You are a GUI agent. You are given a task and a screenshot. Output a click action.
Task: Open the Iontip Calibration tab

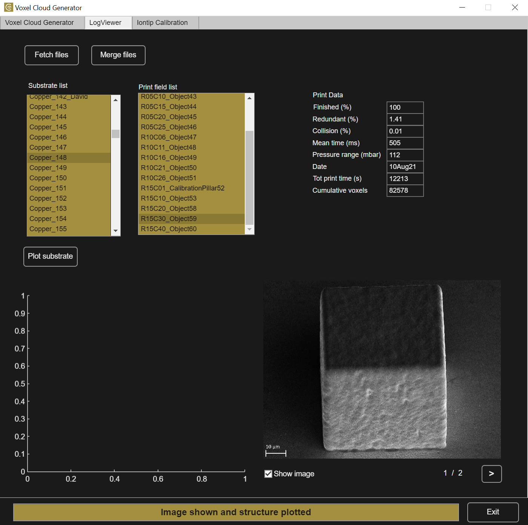coord(165,23)
